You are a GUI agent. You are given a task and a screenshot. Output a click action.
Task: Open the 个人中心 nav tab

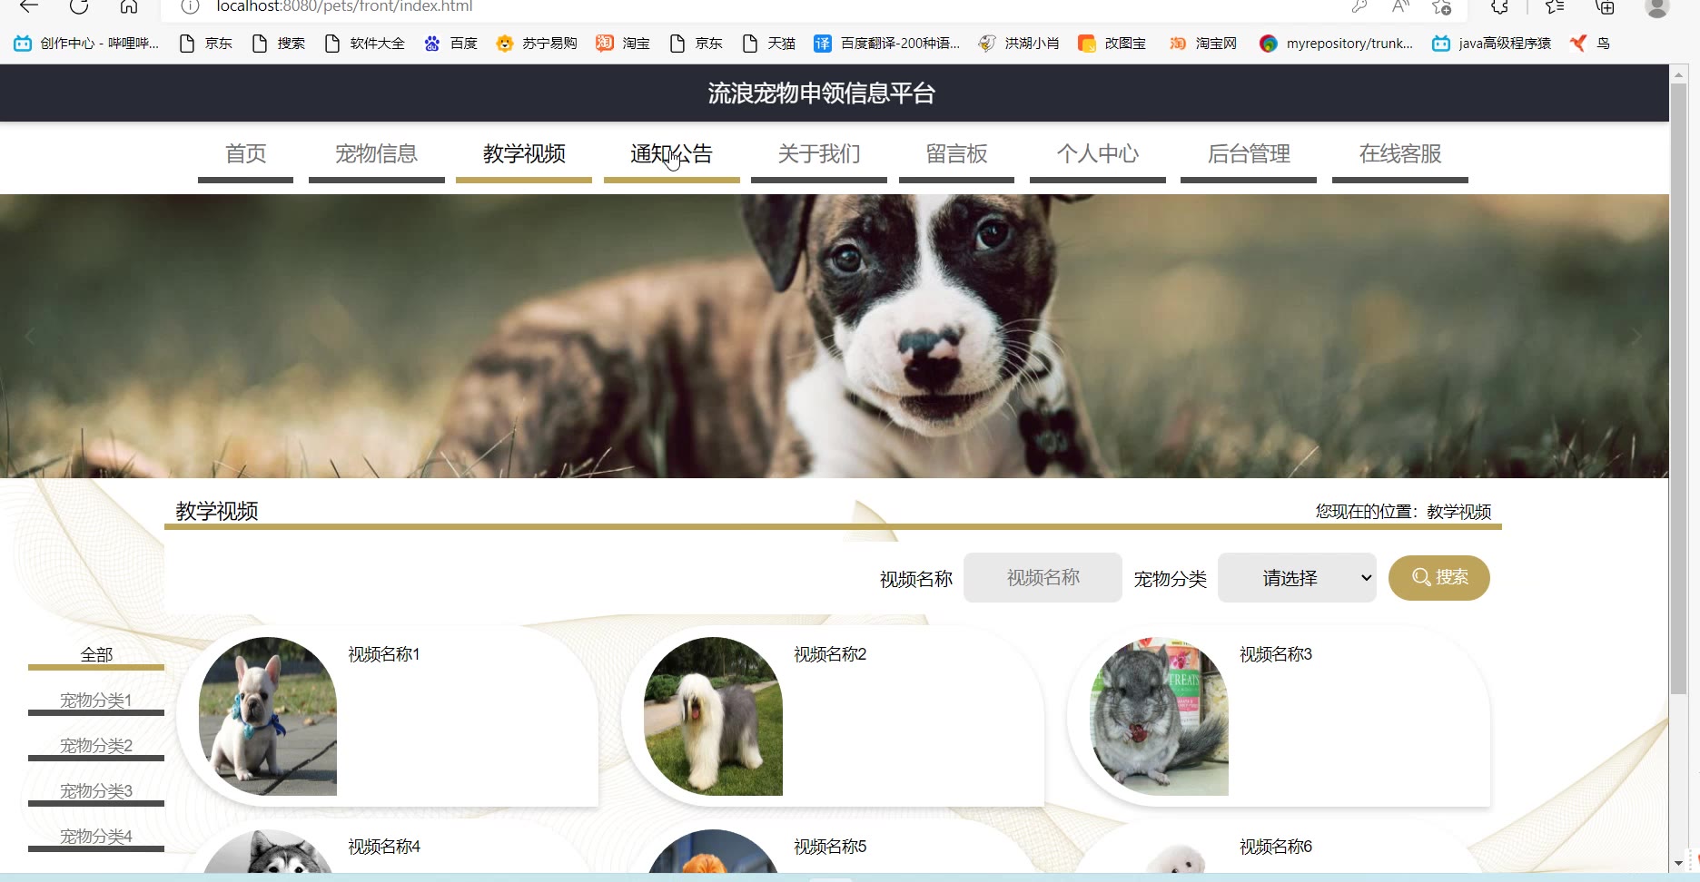click(x=1098, y=154)
